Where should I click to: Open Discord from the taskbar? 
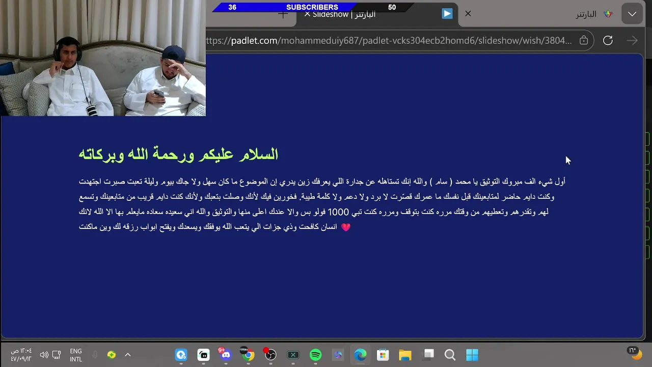click(226, 355)
